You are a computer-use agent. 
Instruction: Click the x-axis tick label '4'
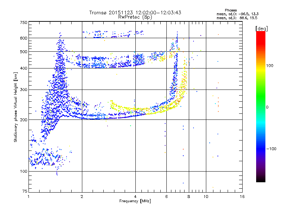135,197
